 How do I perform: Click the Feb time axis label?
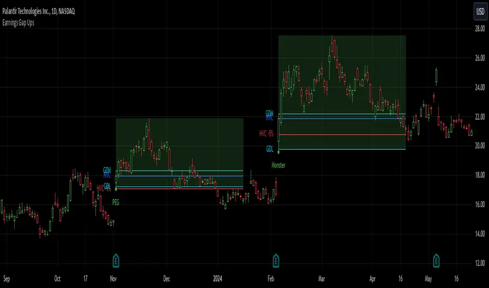(271, 279)
